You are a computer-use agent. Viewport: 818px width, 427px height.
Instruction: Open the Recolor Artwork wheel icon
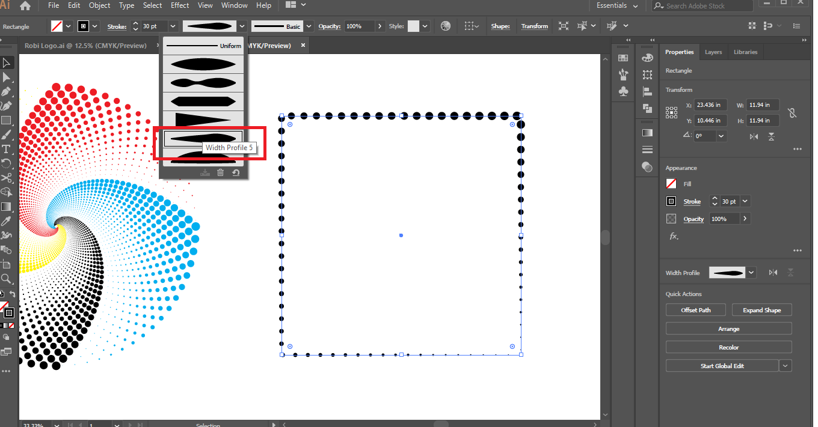tap(445, 26)
